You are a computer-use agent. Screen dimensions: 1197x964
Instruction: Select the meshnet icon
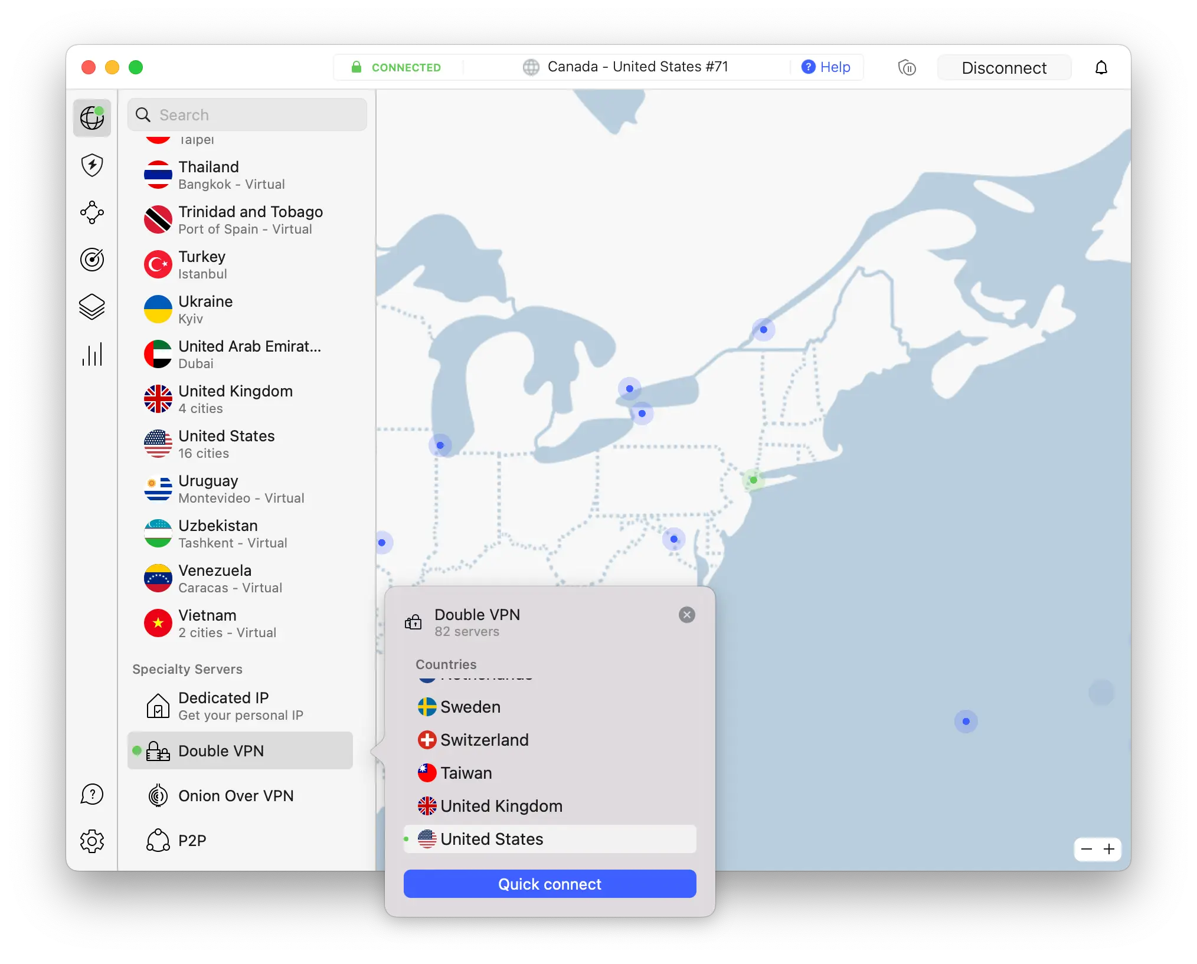coord(91,211)
